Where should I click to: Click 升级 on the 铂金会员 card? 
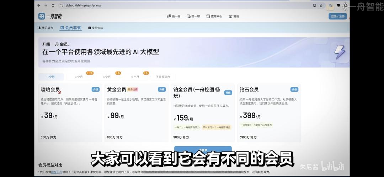(228, 93)
